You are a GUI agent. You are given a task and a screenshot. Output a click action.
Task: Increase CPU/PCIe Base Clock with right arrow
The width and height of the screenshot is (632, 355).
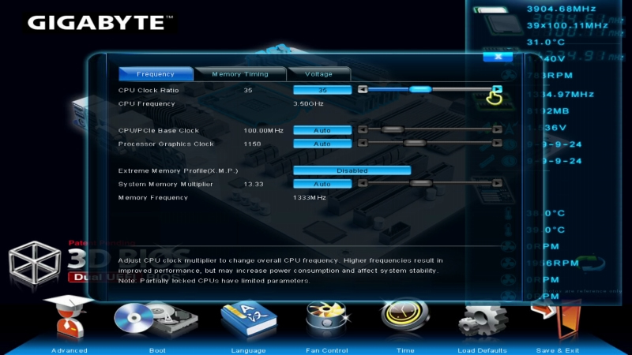click(498, 129)
